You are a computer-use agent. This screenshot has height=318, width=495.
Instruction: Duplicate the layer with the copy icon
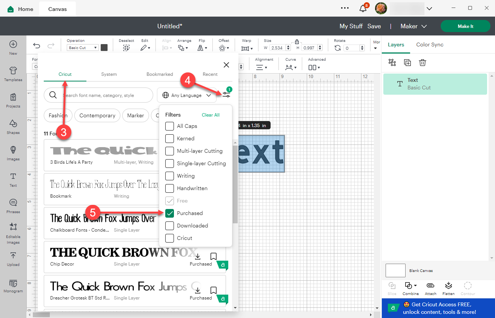pos(407,63)
